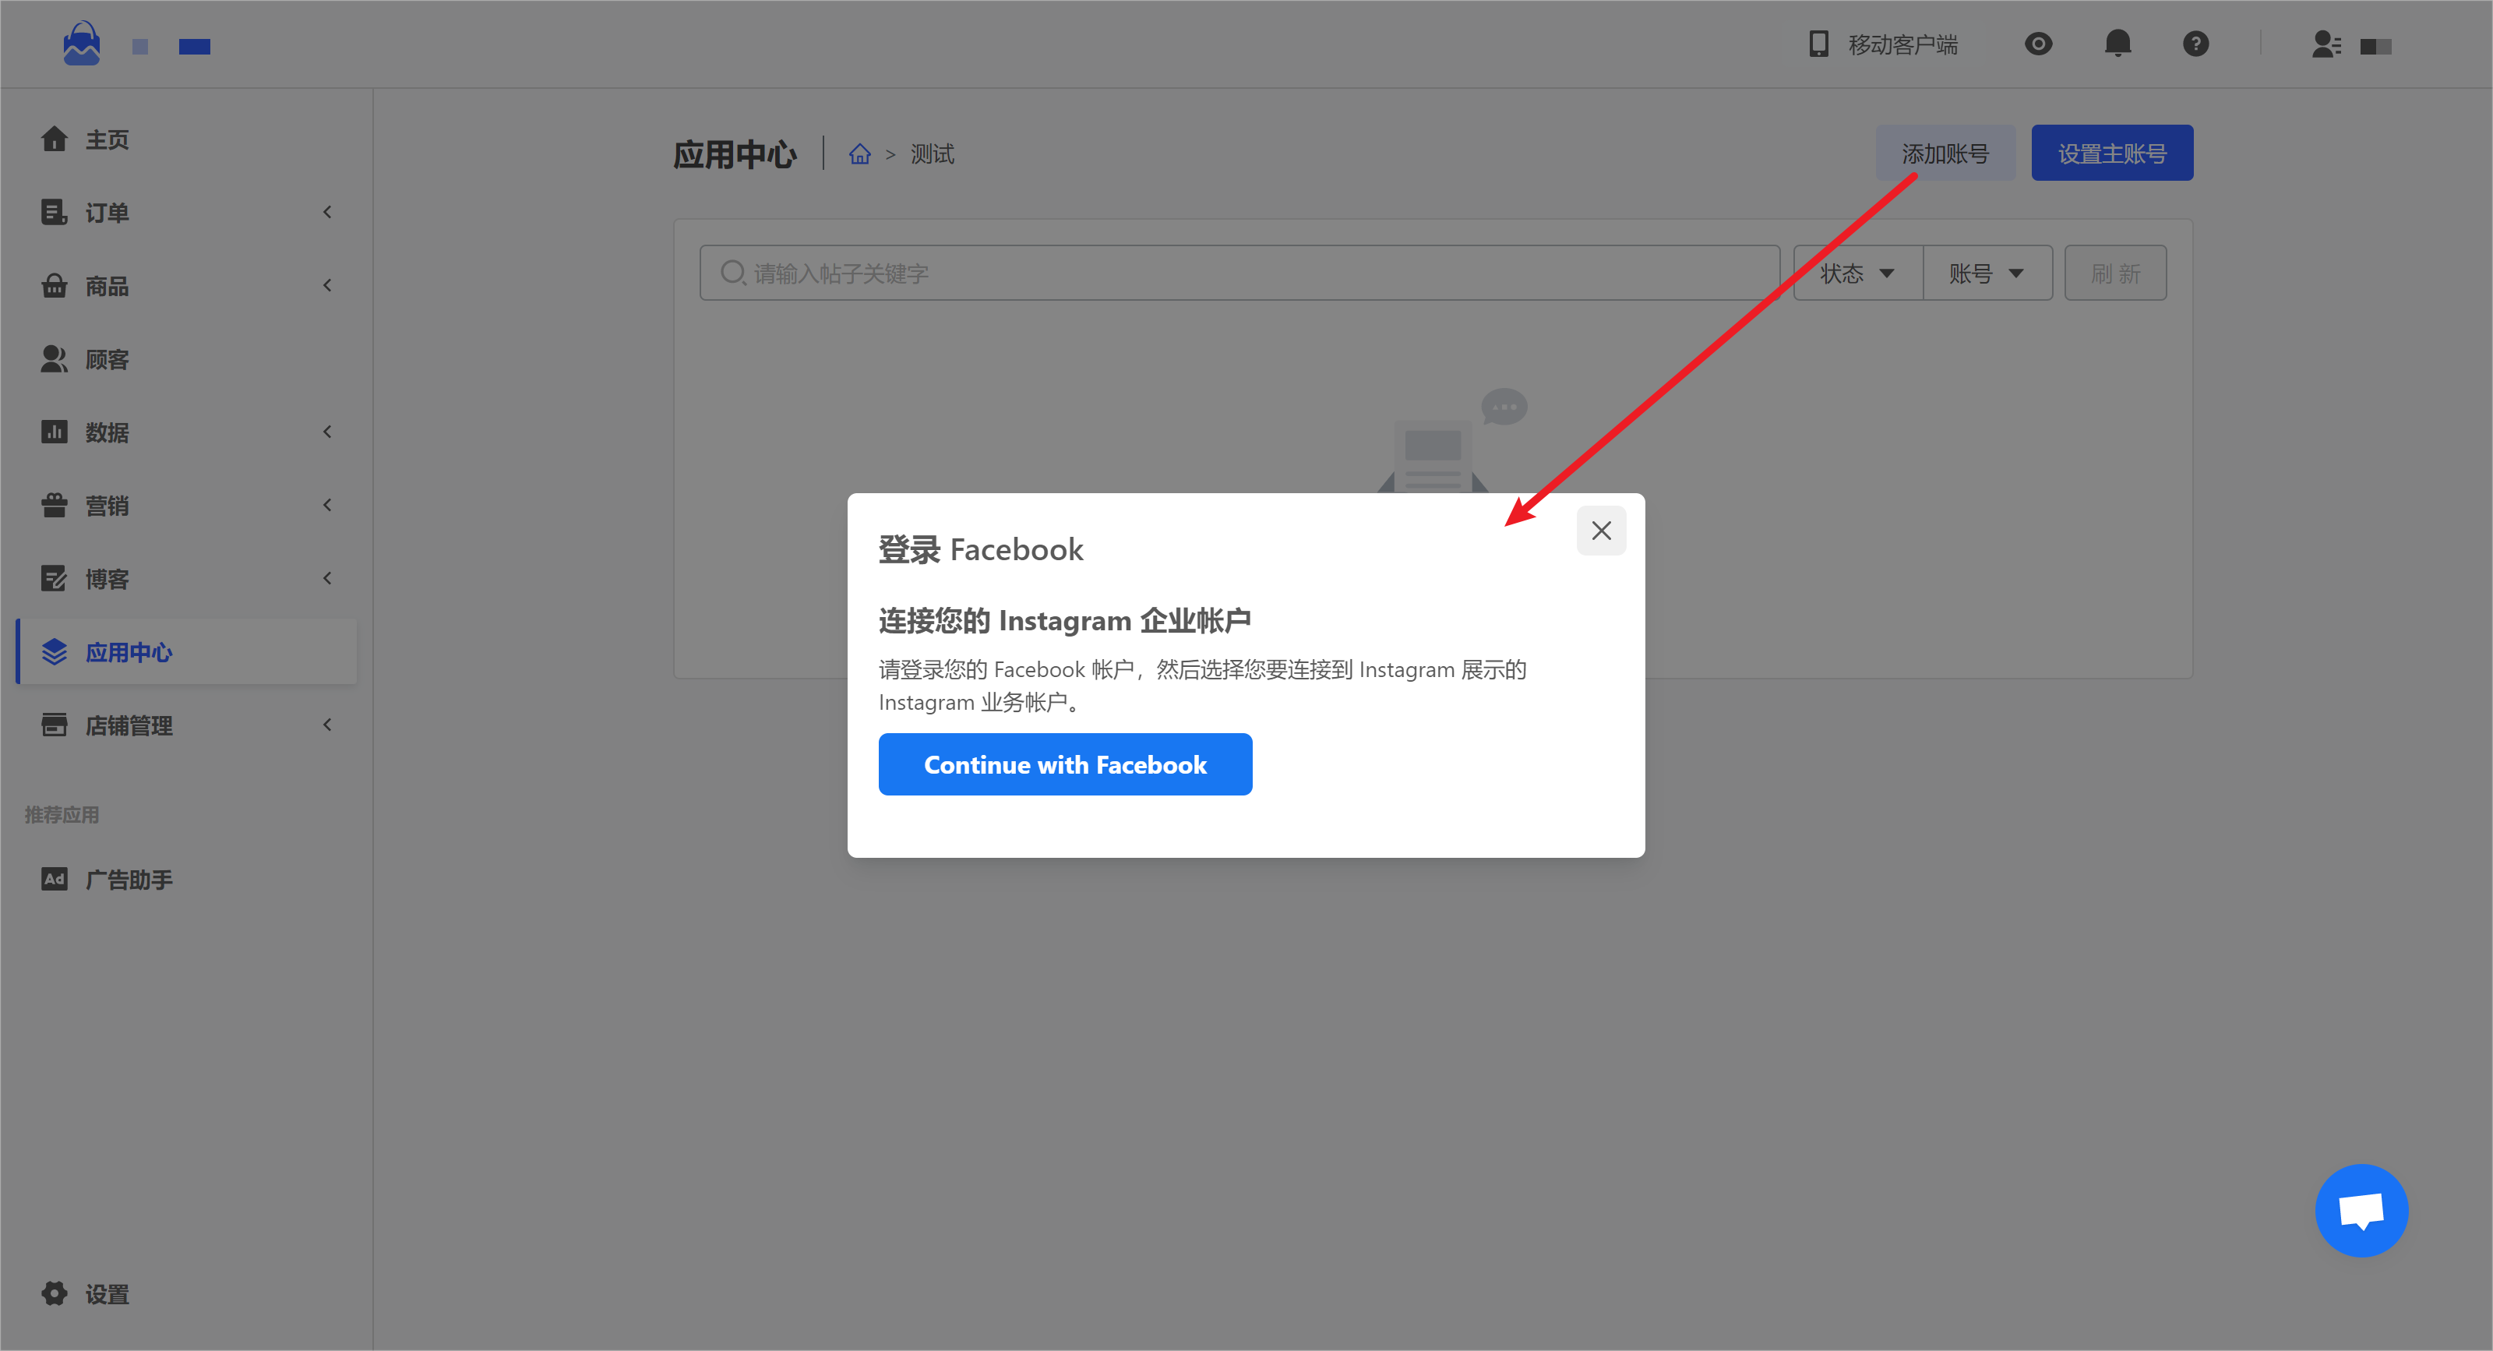Screen dimensions: 2493x1351
Task: Click the home icon next to 主页
Action: [x=55, y=139]
